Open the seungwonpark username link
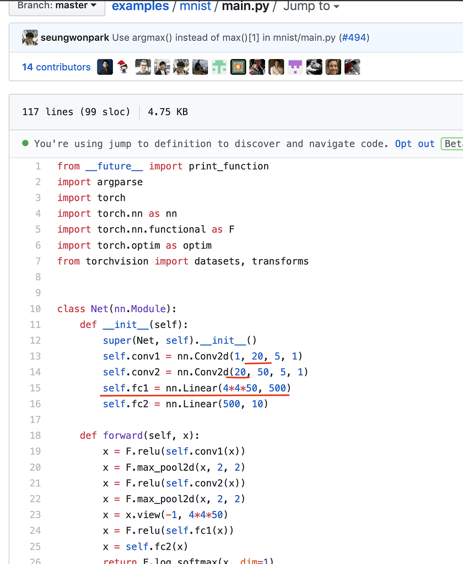The image size is (463, 564). pos(74,38)
